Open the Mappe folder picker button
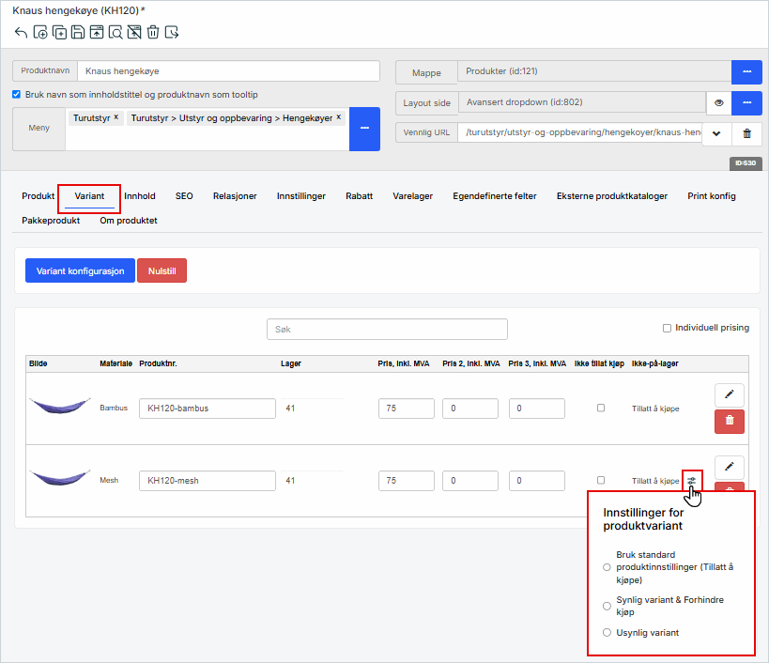 click(746, 71)
